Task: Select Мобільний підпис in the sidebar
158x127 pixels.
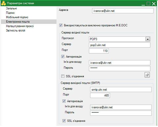Action: coord(17,17)
